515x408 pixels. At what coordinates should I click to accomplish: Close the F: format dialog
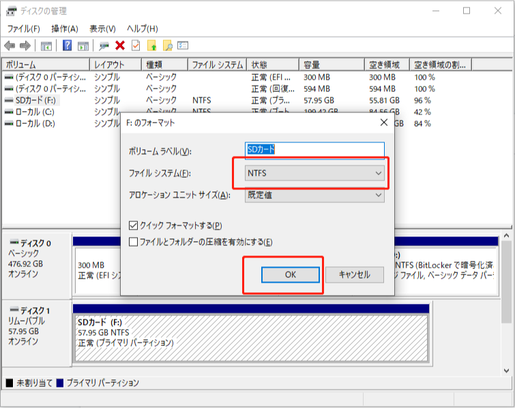coord(383,123)
